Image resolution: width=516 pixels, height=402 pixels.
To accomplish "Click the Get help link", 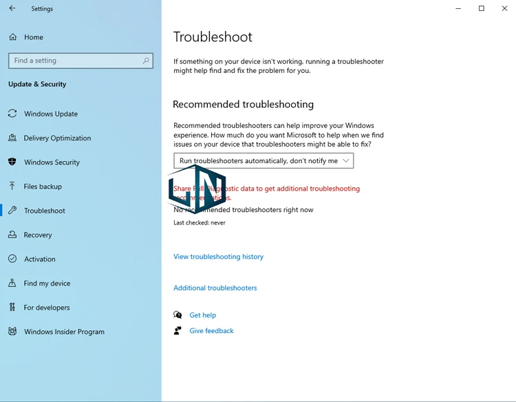I will pos(202,315).
